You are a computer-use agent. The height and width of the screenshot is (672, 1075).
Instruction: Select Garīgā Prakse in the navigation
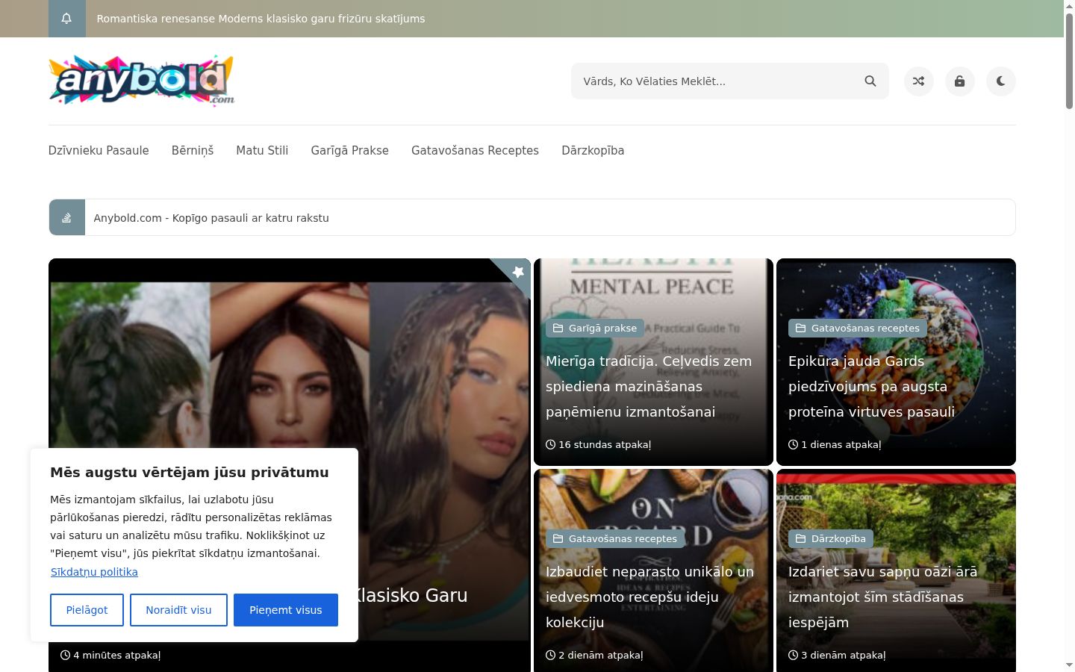click(350, 150)
